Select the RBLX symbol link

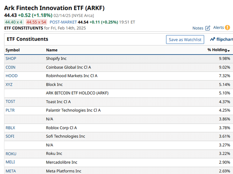click(10, 127)
